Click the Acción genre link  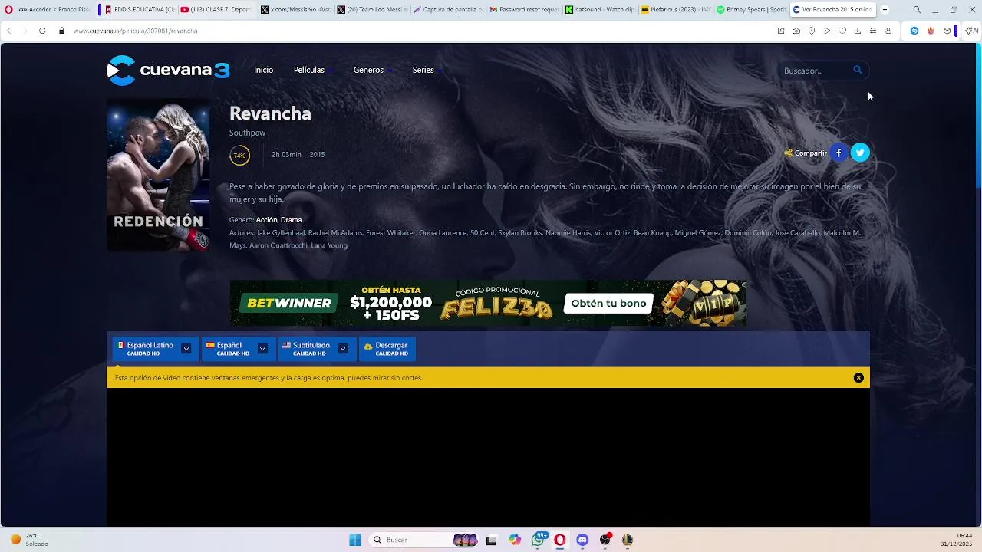(266, 220)
